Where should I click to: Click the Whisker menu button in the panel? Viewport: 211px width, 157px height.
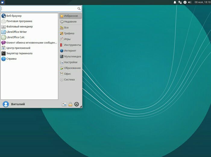click(2, 2)
